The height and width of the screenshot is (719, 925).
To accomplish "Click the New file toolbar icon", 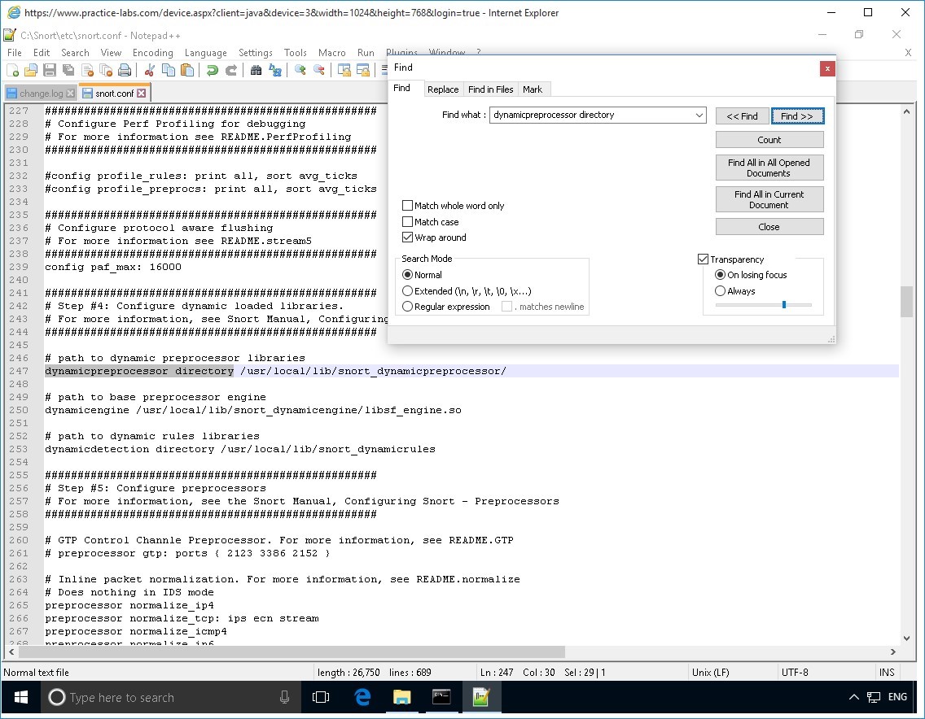I will click(x=14, y=71).
